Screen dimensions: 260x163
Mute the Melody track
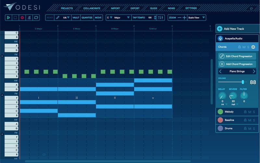coord(250,112)
